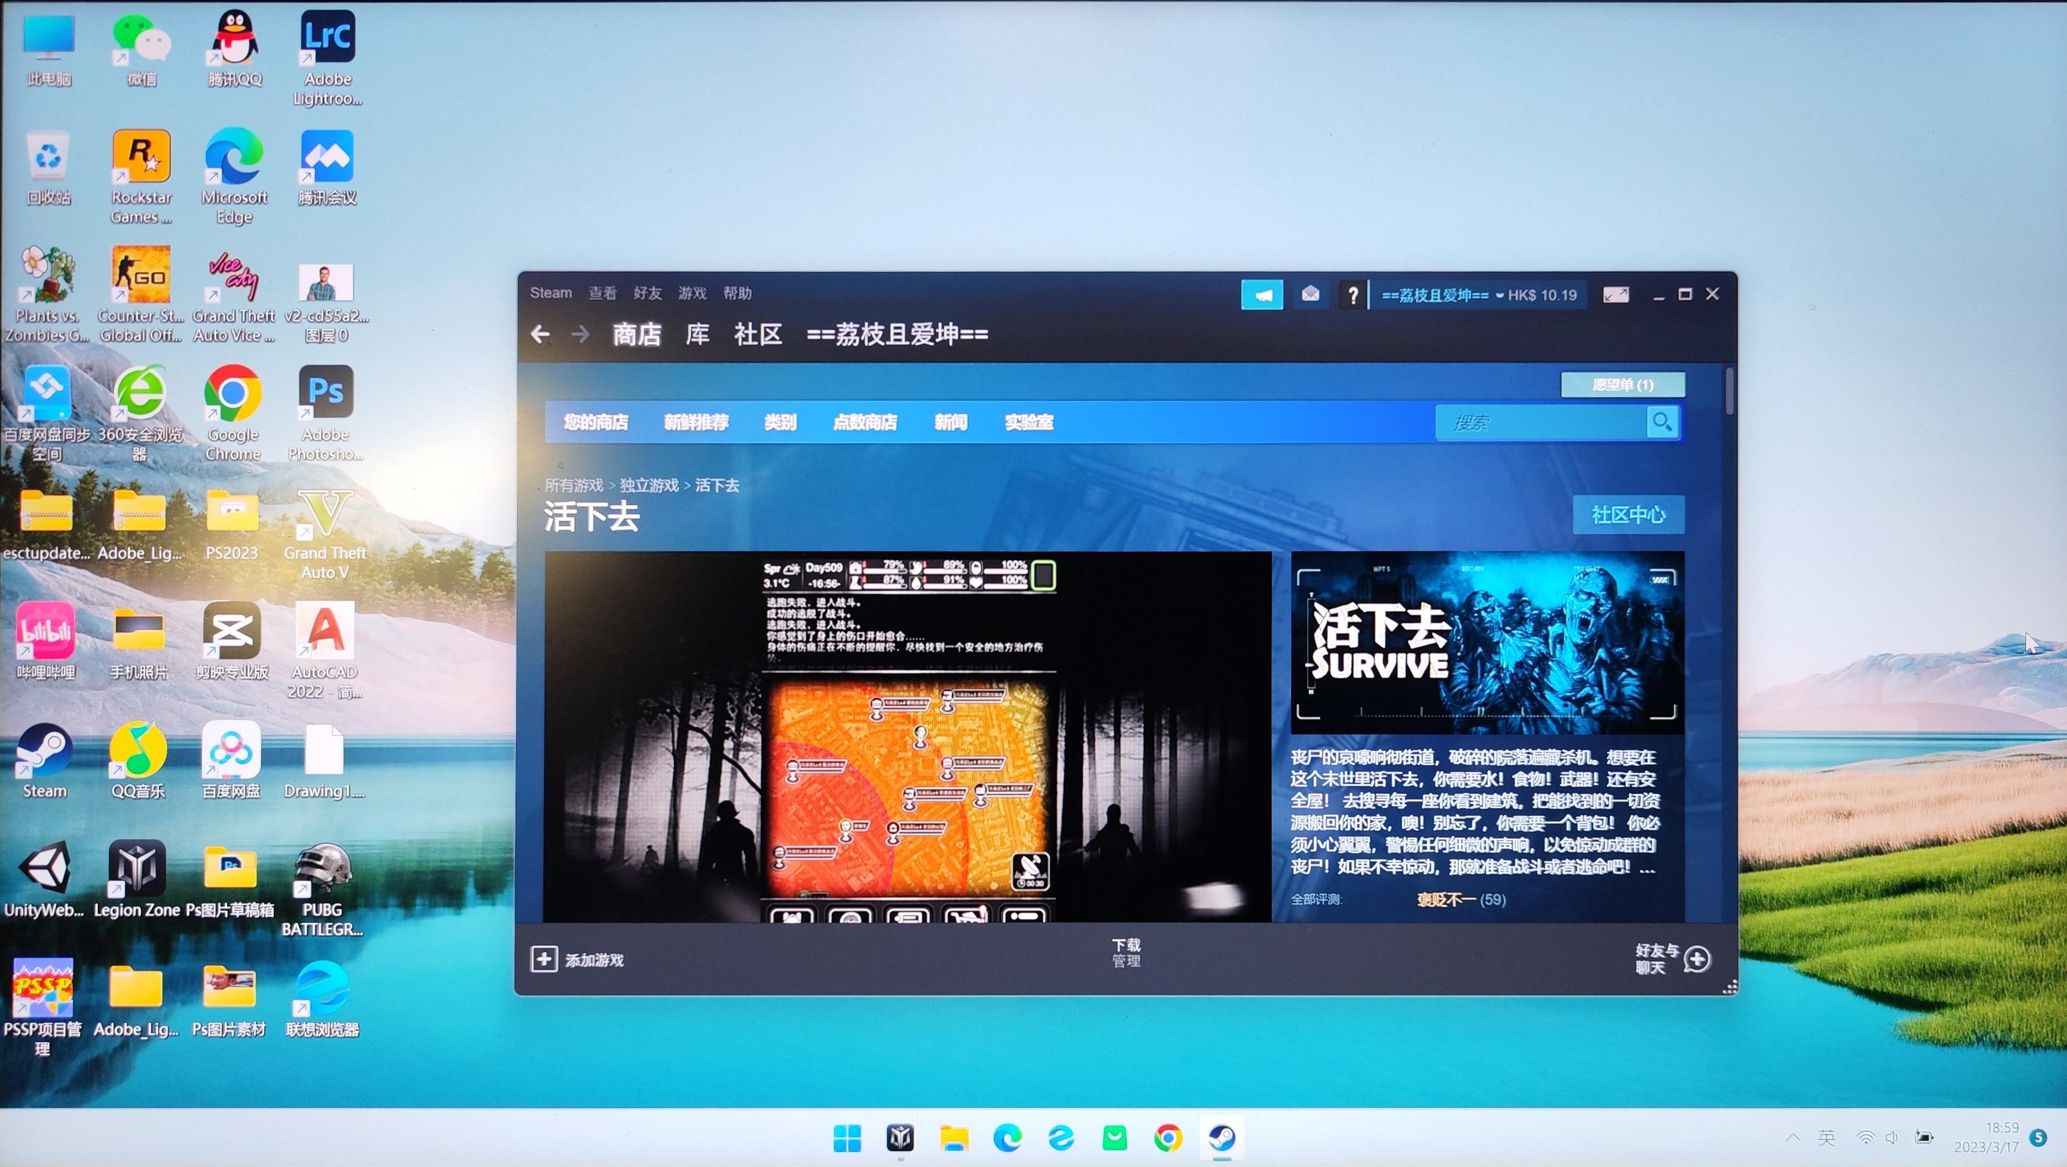2067x1167 pixels.
Task: Click the 活下去 SURVIVE header image
Action: tap(1487, 642)
